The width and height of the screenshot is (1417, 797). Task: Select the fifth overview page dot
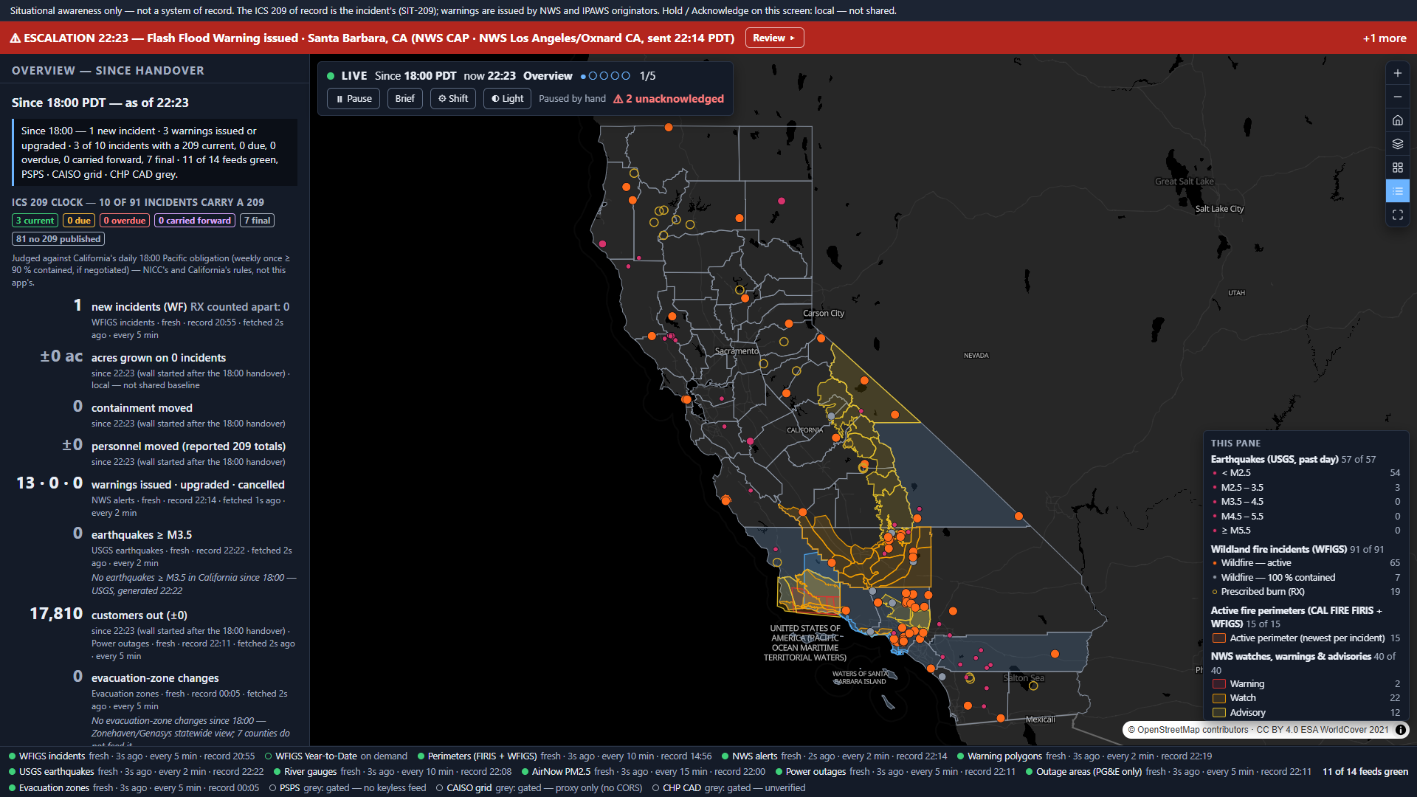tap(626, 76)
